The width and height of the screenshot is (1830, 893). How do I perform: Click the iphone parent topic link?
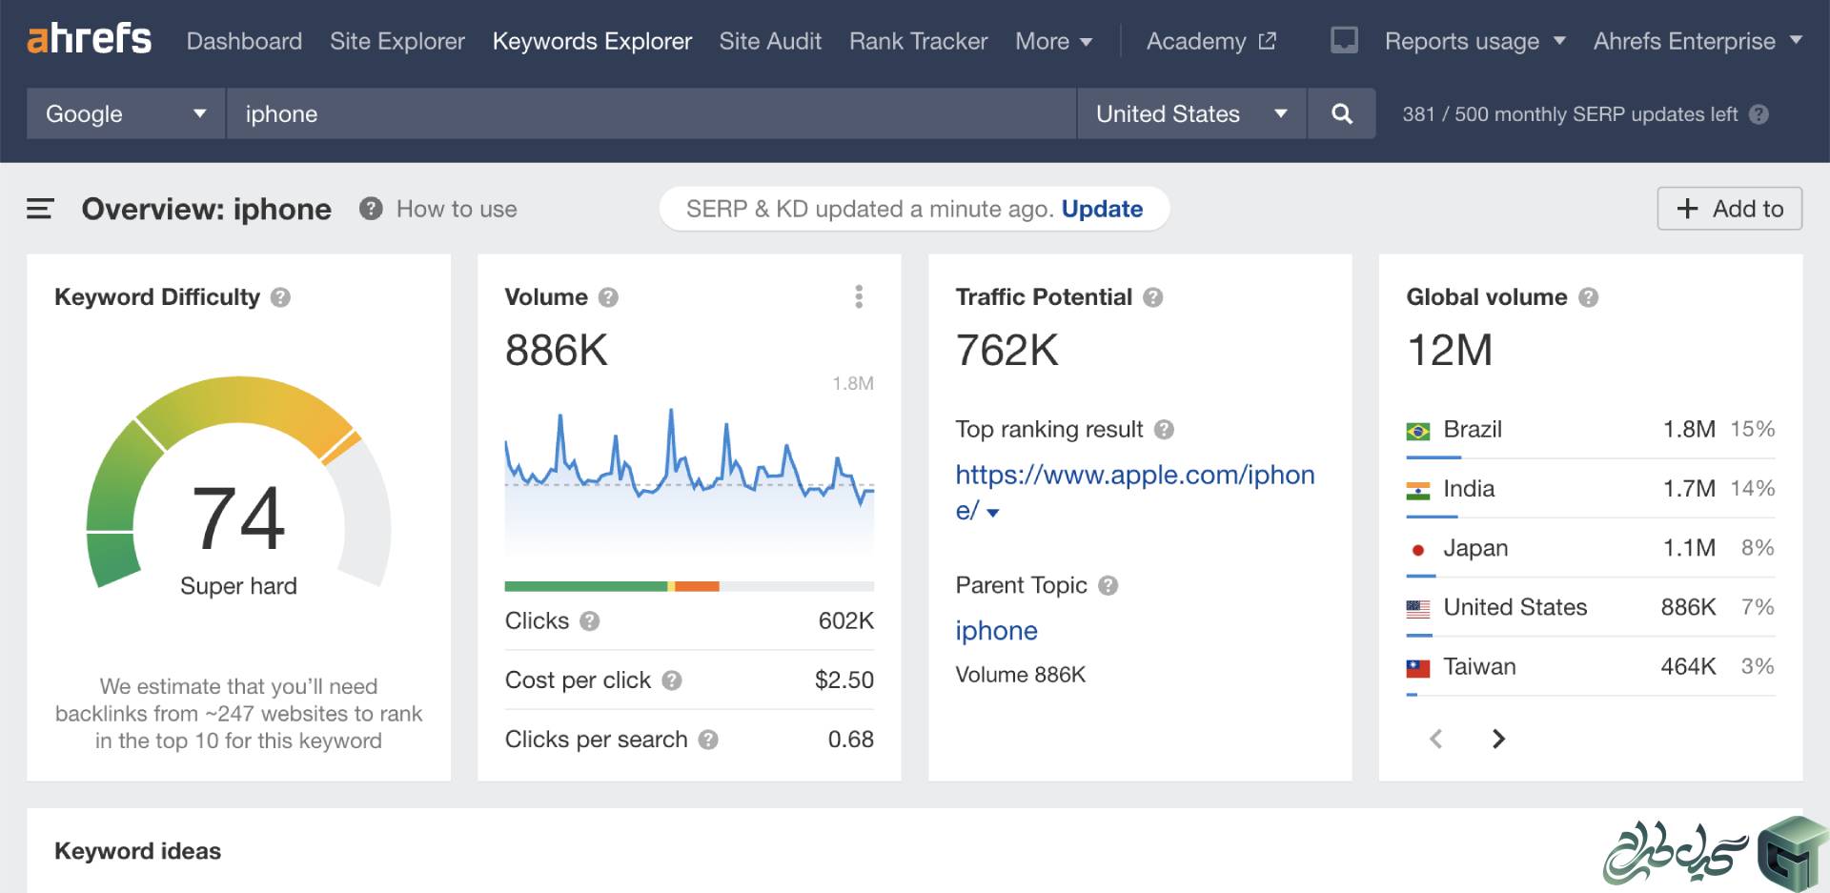point(996,630)
